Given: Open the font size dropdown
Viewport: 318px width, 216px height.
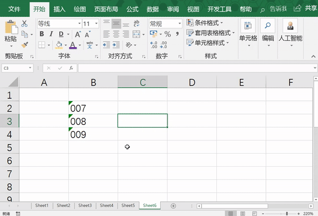Looking at the screenshot, I should 97,24.
